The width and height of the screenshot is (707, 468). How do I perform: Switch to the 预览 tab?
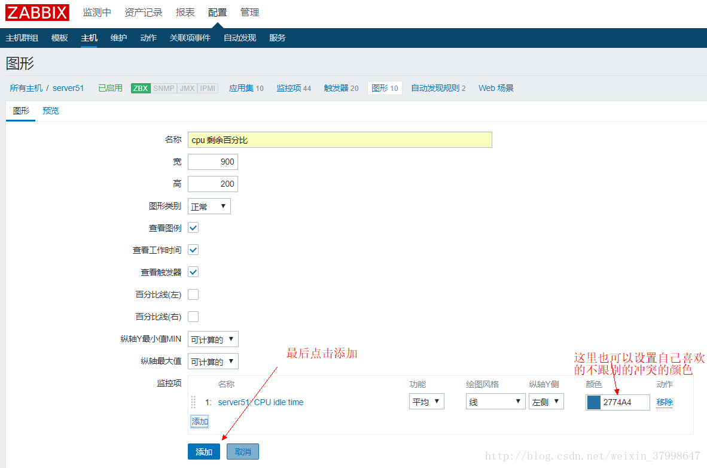point(50,111)
